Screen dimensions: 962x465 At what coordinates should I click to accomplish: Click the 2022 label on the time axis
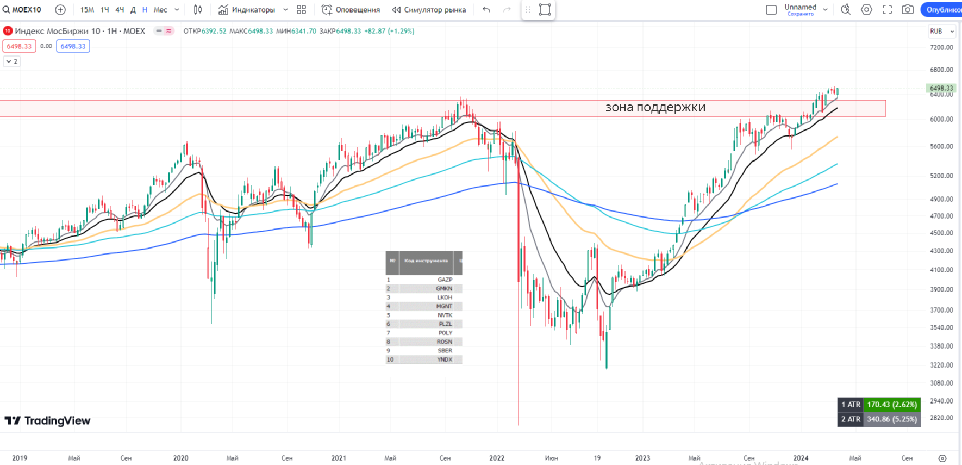pos(497,458)
